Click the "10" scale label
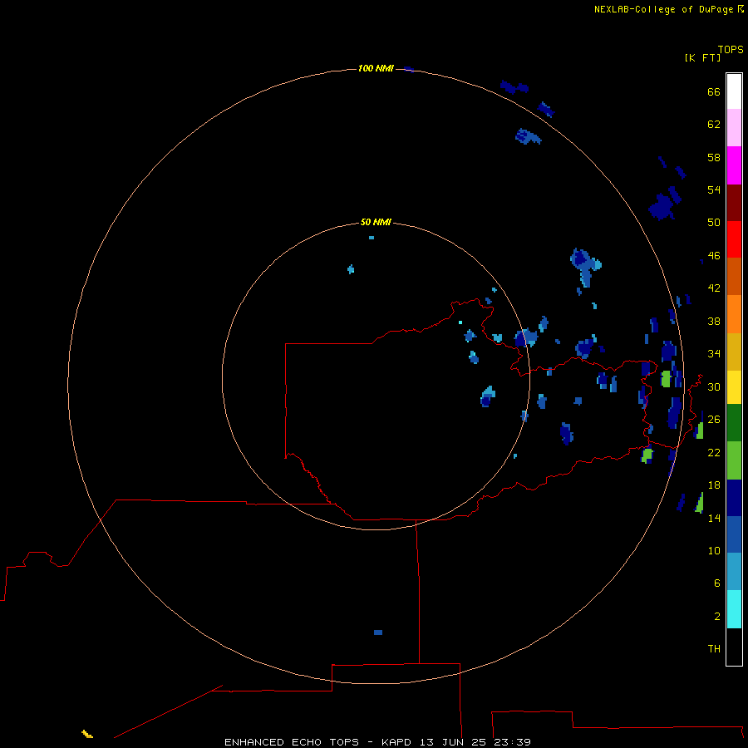This screenshot has height=748, width=748. 714,551
